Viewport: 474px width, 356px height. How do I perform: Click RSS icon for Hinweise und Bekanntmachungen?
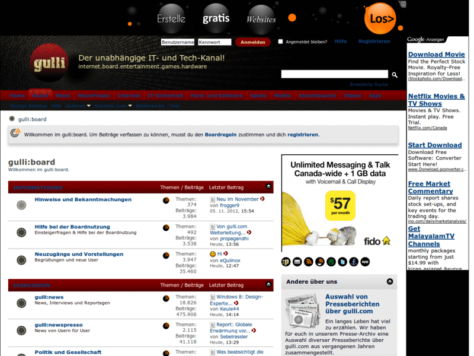point(166,201)
